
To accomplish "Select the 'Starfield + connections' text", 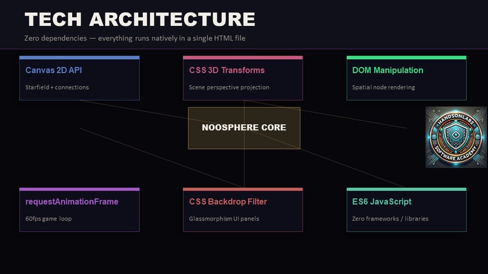I will pos(57,87).
